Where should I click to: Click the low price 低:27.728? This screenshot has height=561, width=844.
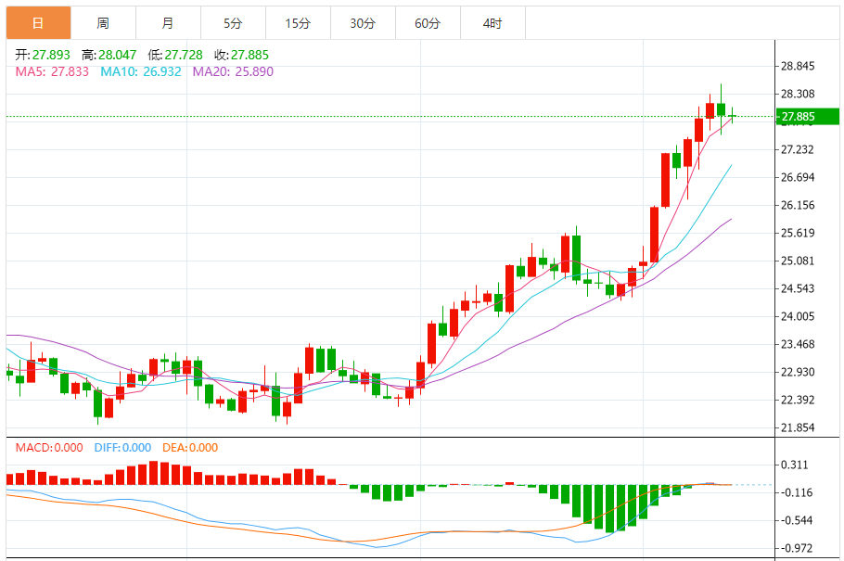(175, 55)
